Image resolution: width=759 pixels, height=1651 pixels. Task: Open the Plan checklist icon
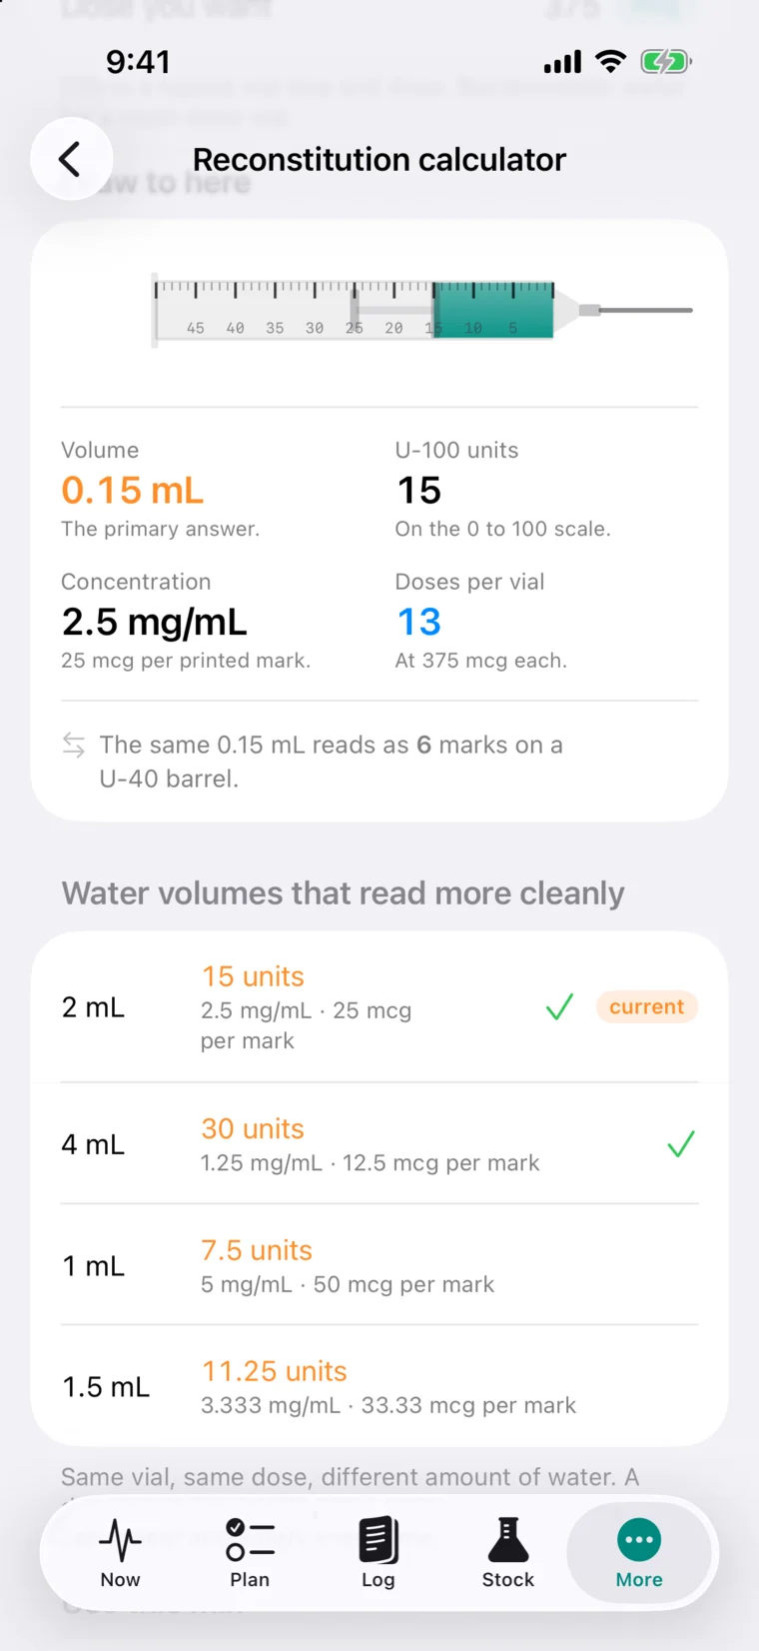pos(250,1540)
